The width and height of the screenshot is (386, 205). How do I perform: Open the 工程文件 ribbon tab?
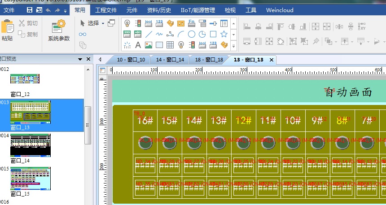tap(106, 10)
